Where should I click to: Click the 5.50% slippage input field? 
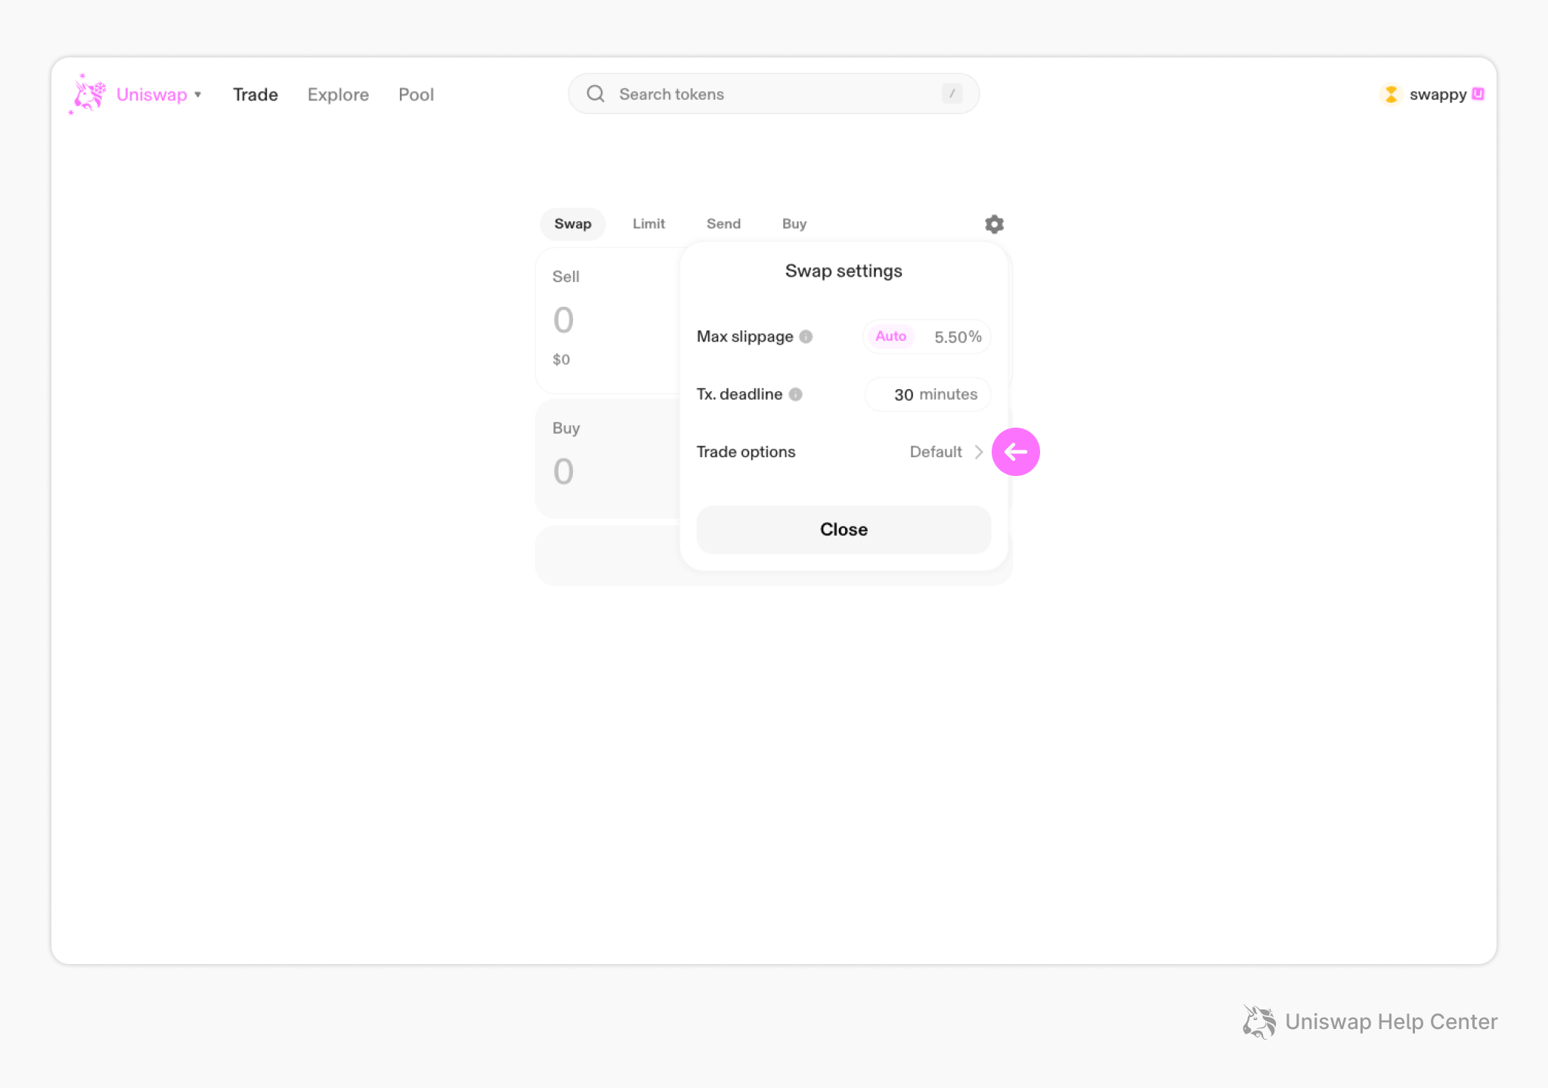point(957,337)
